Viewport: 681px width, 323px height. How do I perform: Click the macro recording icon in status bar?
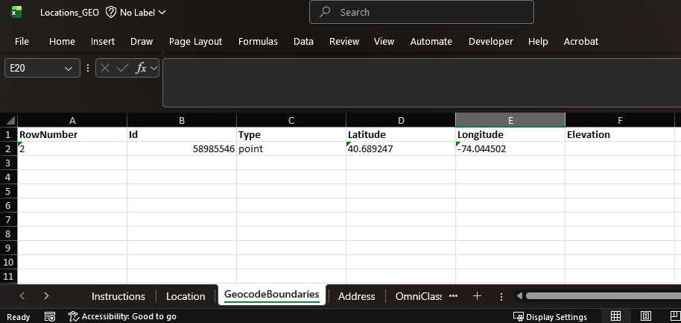[50, 317]
